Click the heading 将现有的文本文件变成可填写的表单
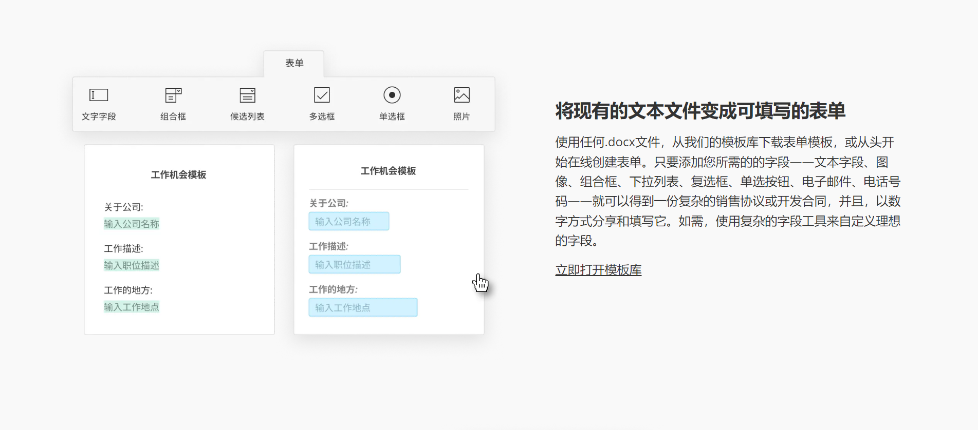 coord(700,111)
